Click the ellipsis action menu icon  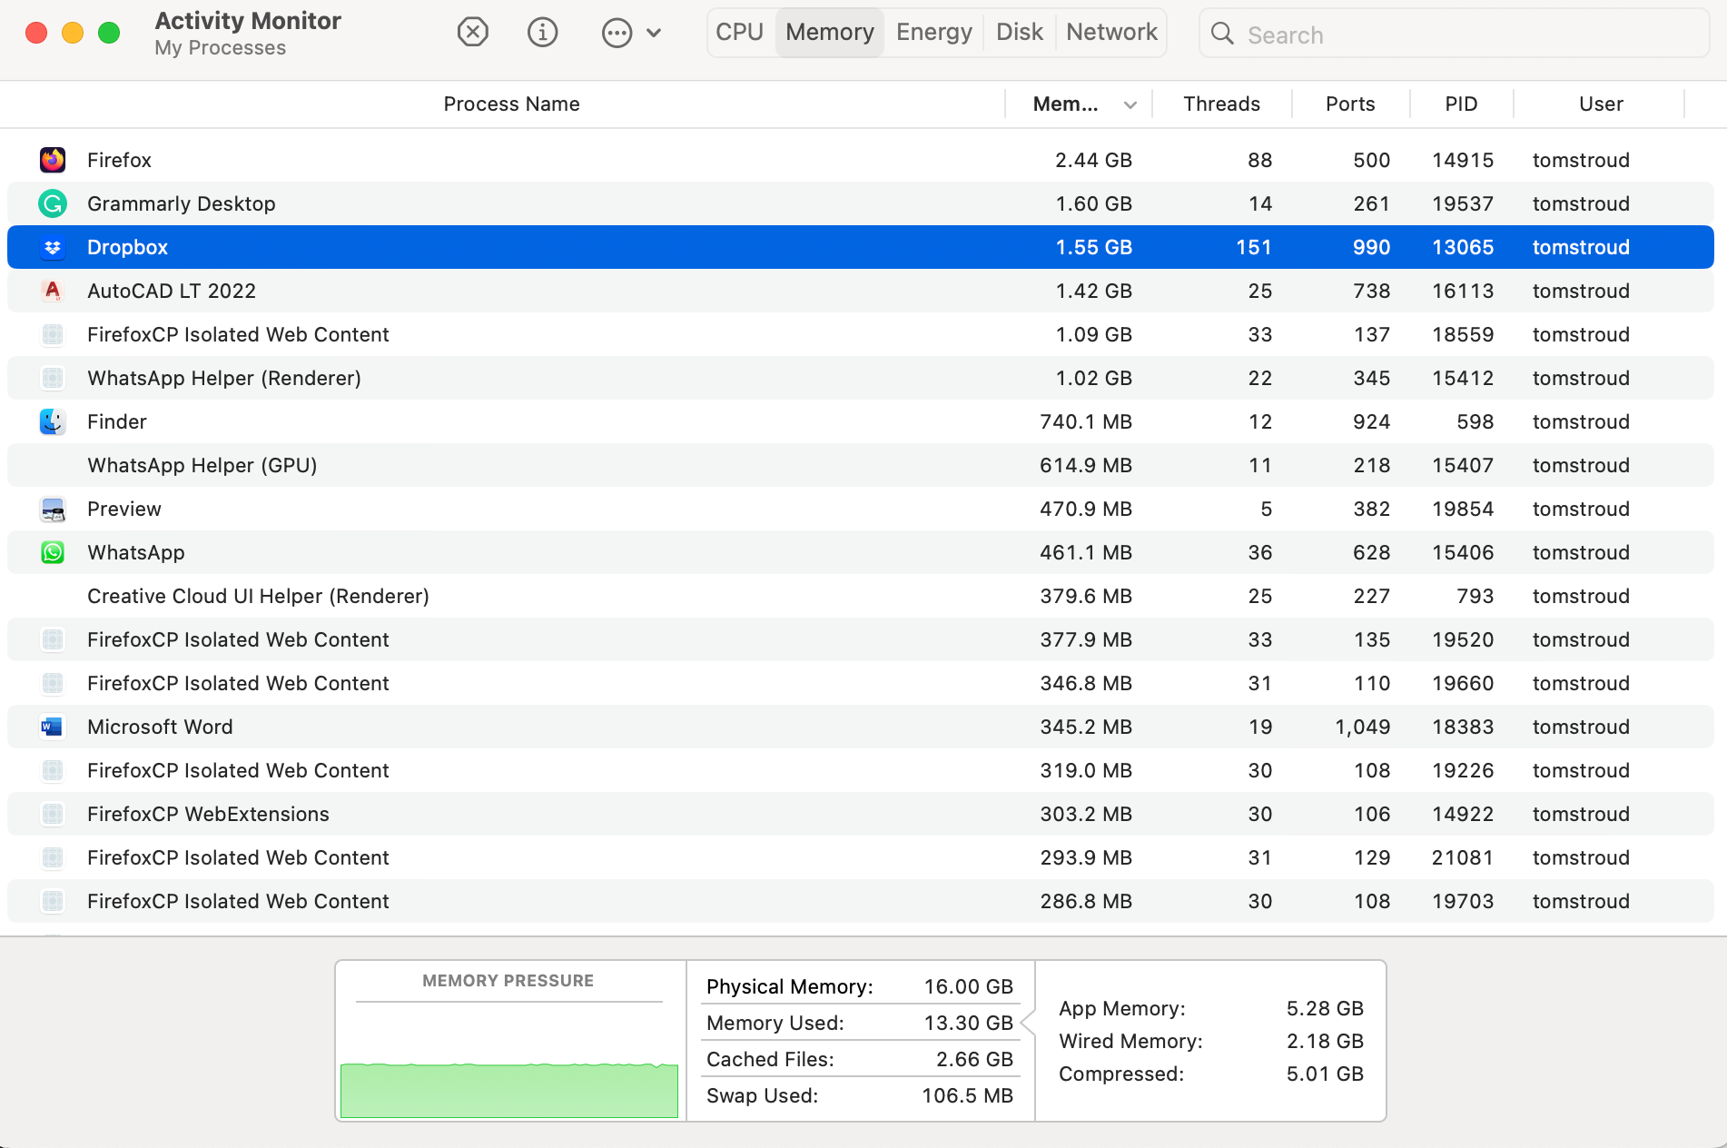pyautogui.click(x=617, y=34)
